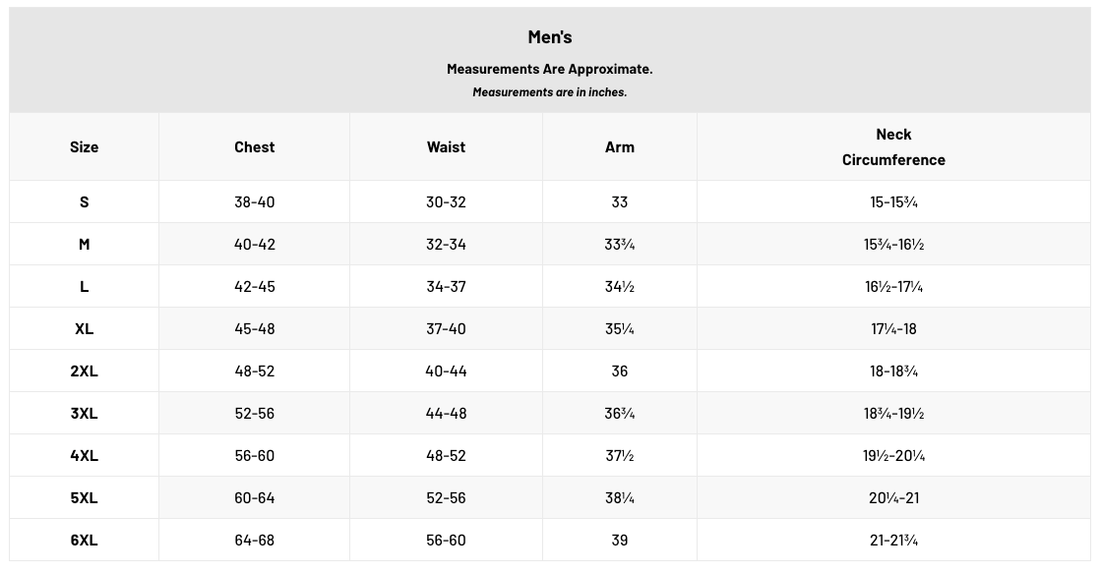Click the 38-40 chest measurement cell
Viewport: 1101px width, 573px height.
tap(254, 202)
